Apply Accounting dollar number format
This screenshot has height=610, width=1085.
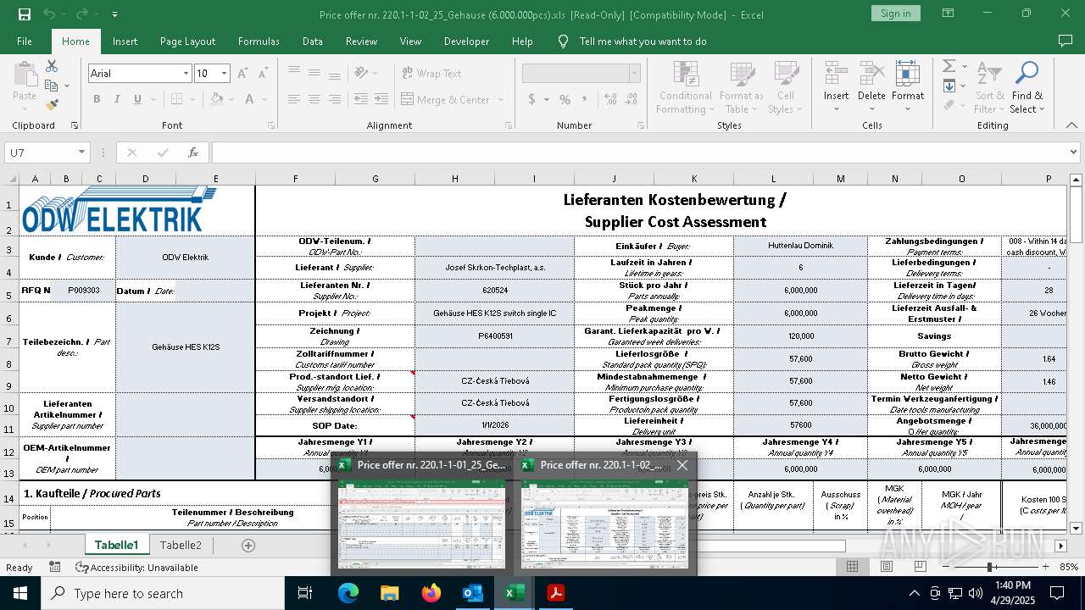pyautogui.click(x=532, y=99)
